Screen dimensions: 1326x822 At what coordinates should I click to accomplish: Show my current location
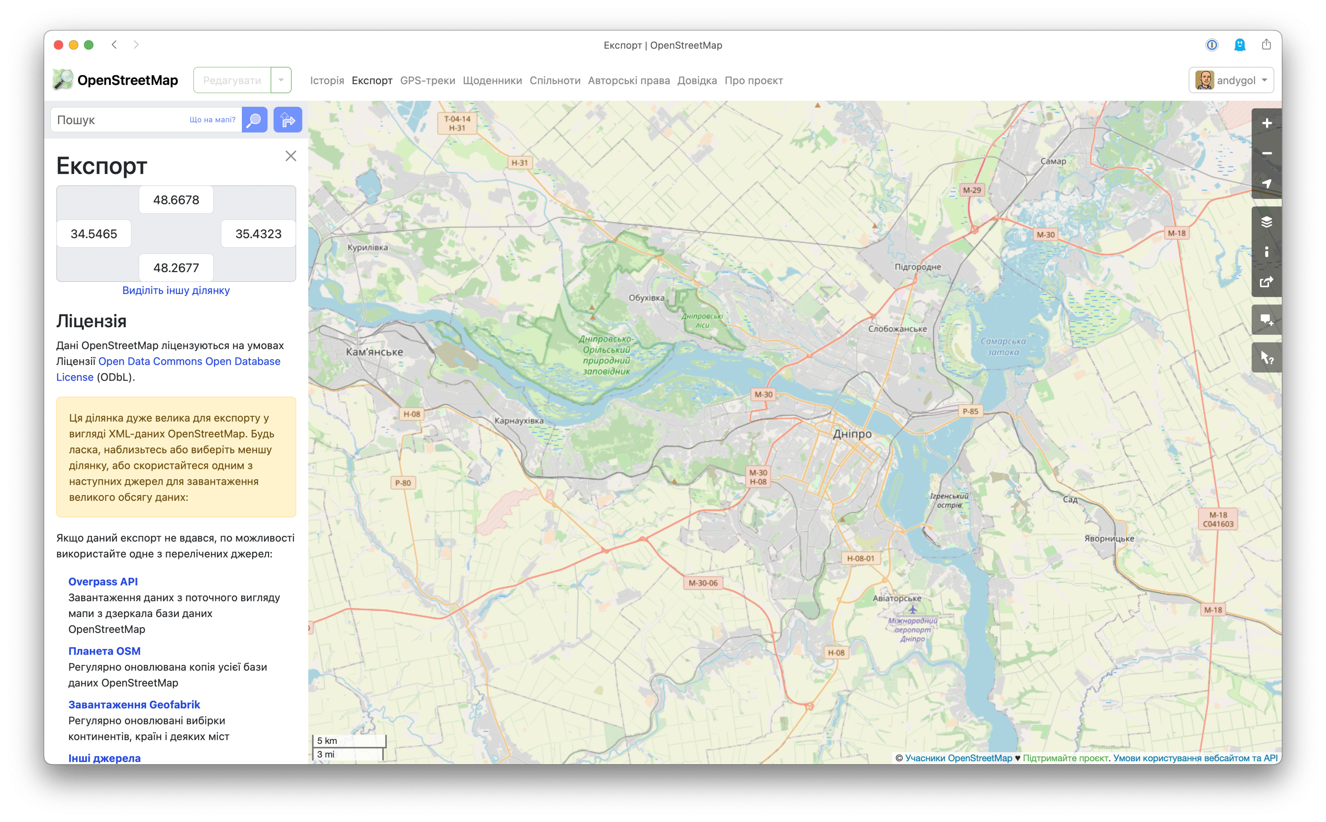point(1266,183)
